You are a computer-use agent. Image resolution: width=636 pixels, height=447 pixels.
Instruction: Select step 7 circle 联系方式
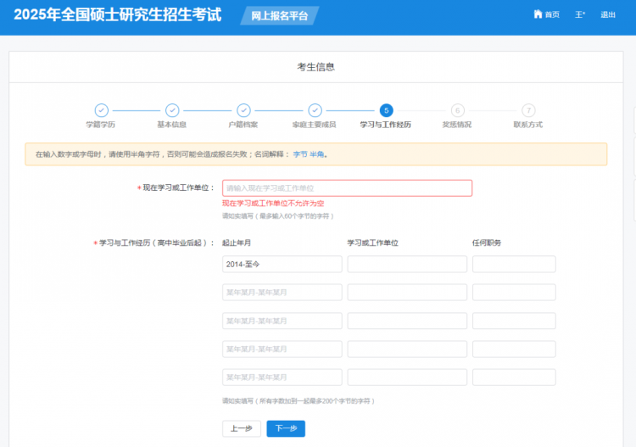pyautogui.click(x=528, y=110)
